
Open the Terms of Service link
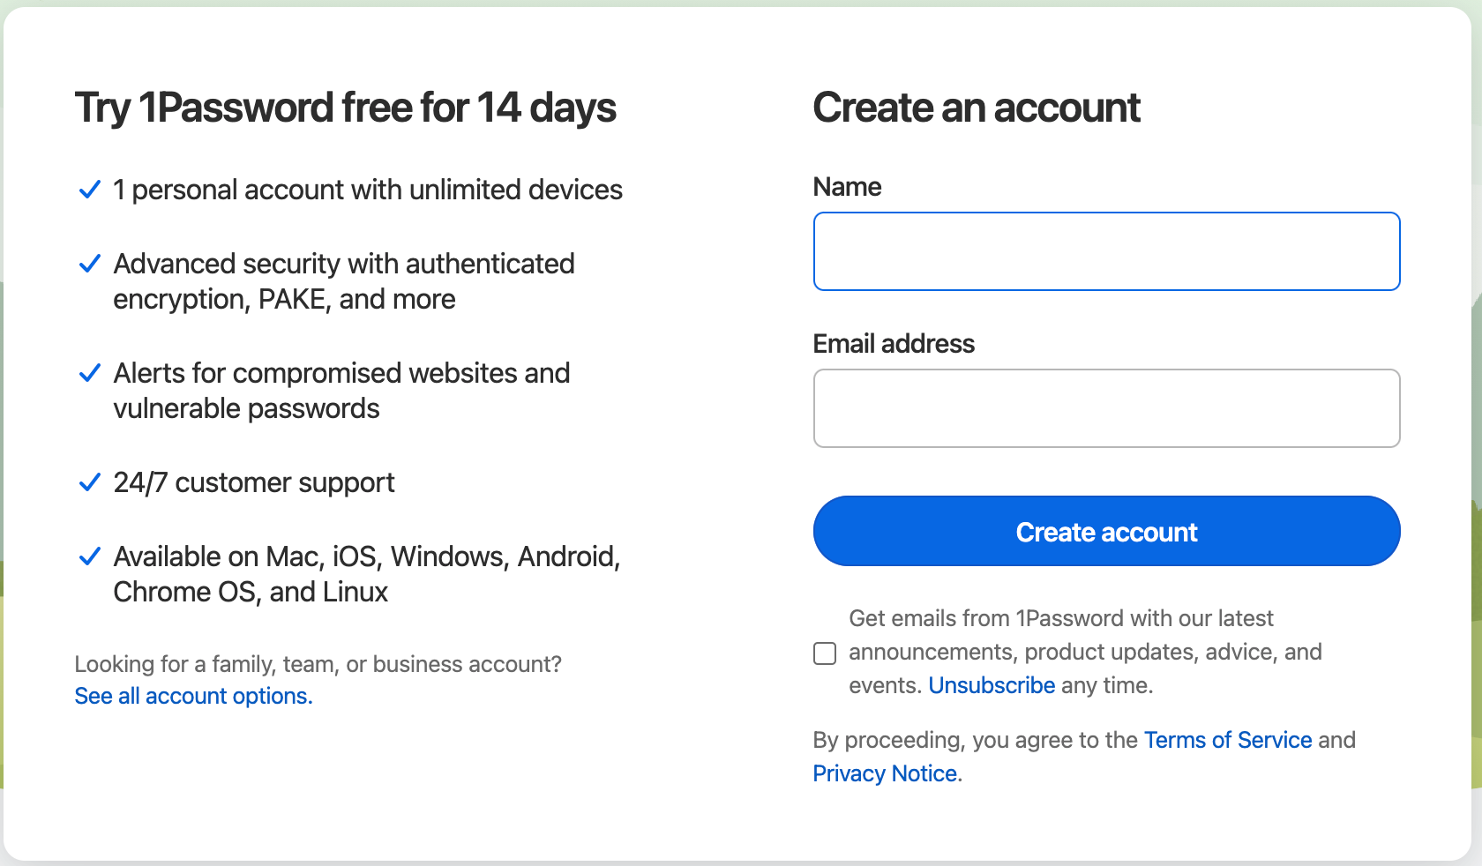tap(1228, 740)
